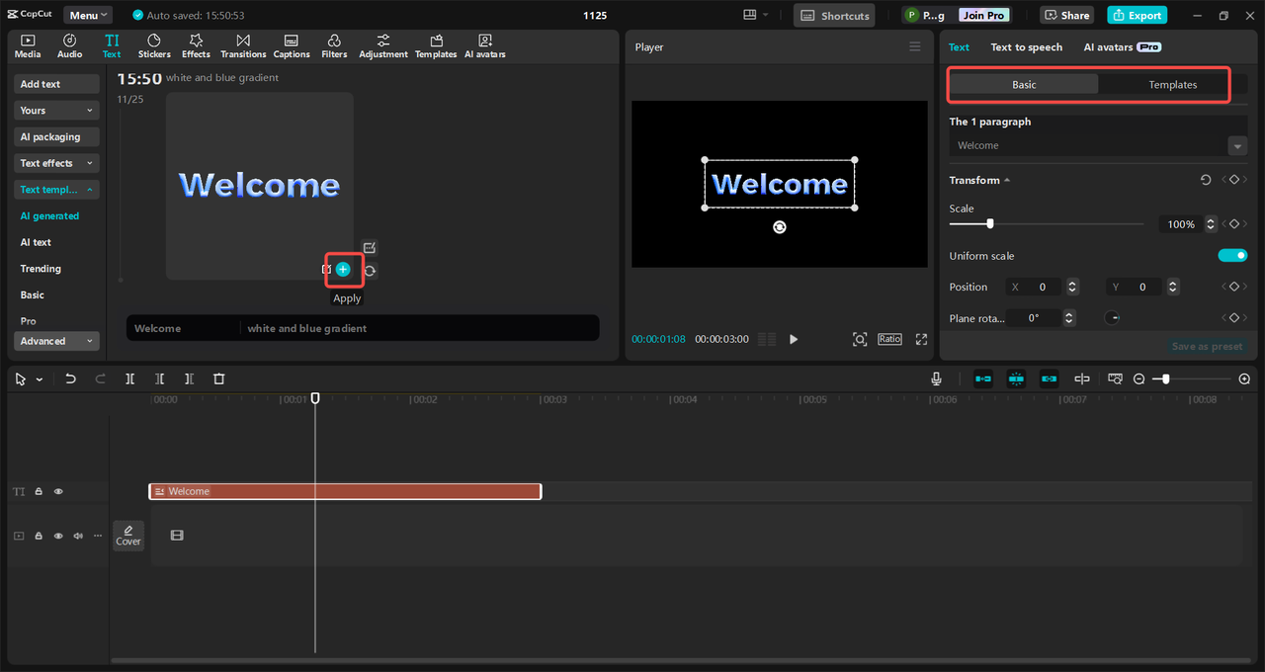Expand the Text effects category

tap(57, 163)
